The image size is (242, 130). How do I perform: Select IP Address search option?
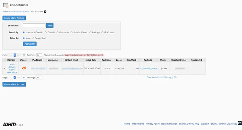pyautogui.click(x=102, y=32)
